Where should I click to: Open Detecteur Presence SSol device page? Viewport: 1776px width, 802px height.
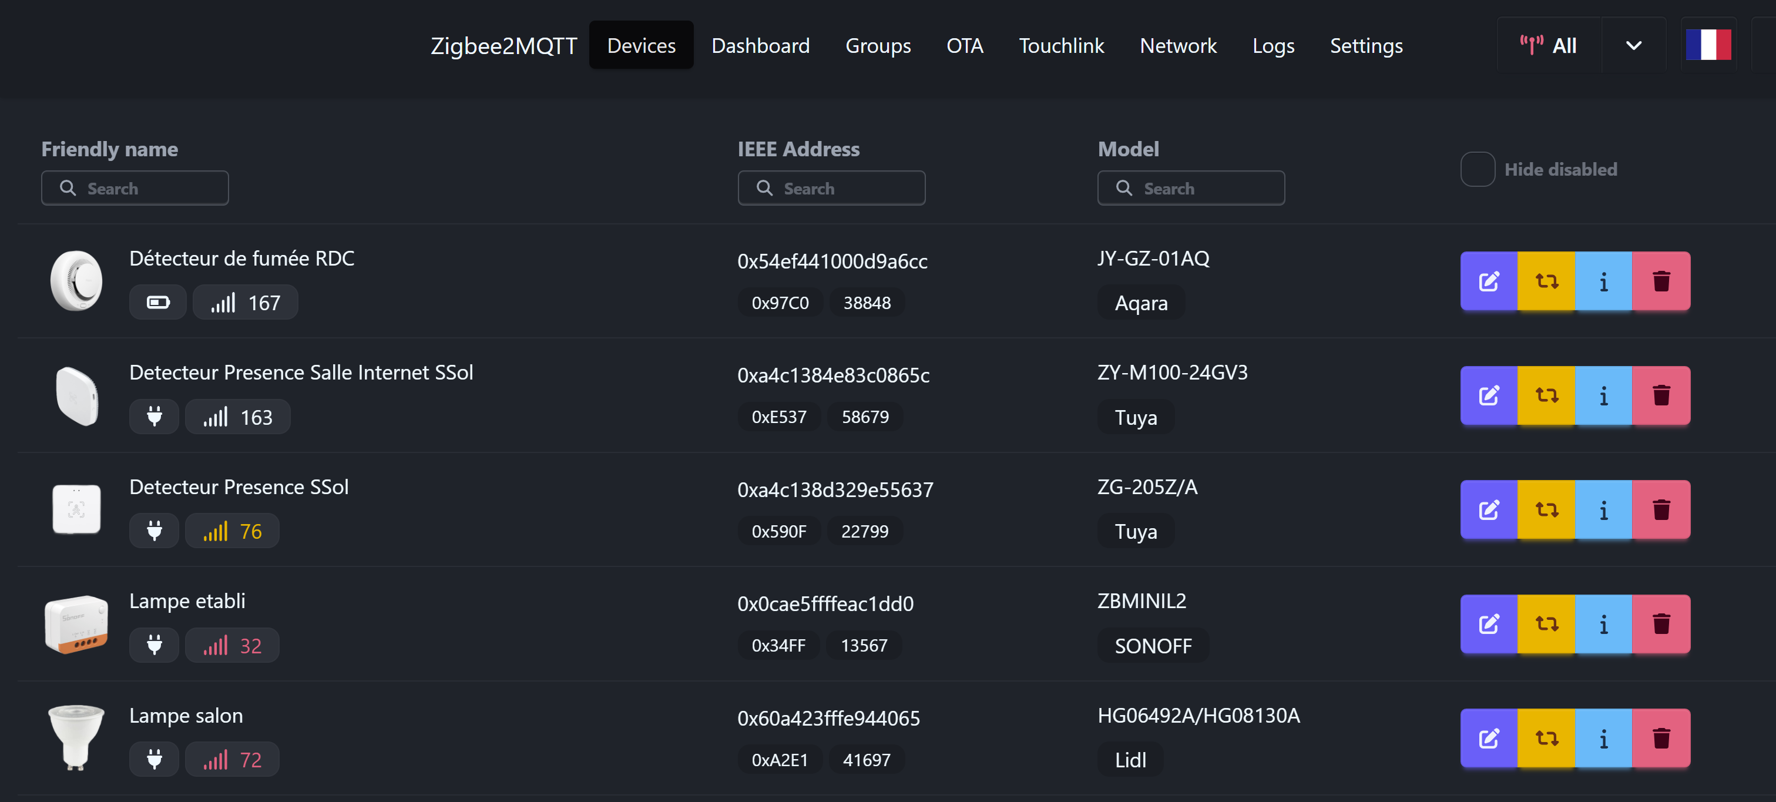239,487
